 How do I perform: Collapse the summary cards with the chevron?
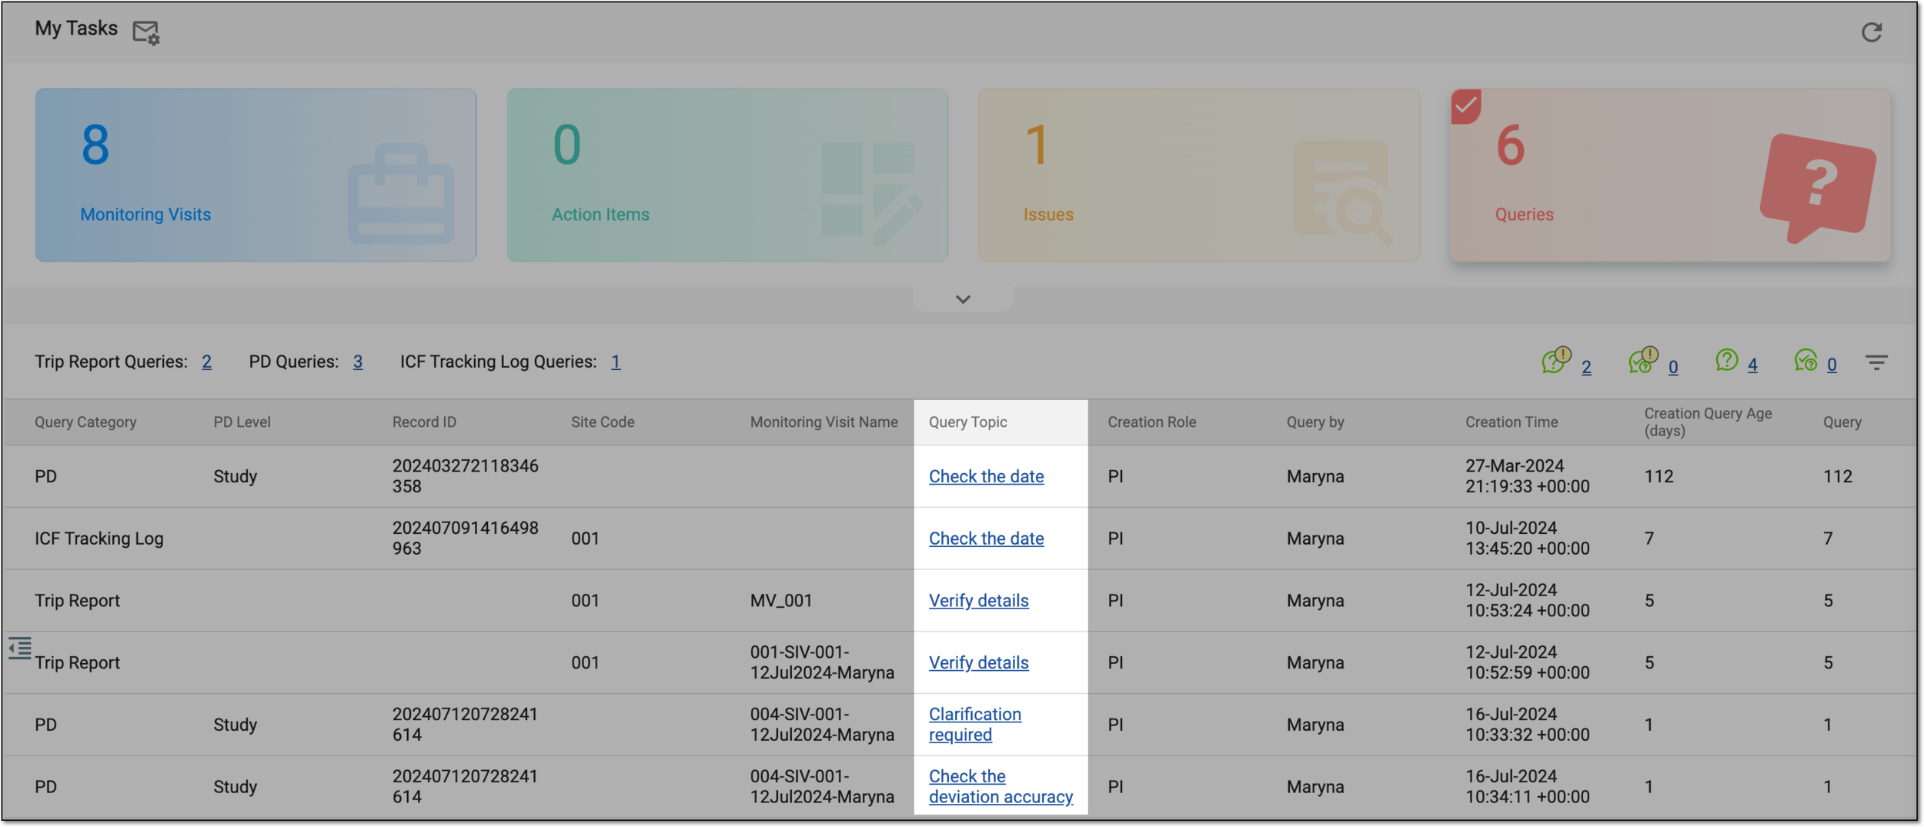[963, 299]
